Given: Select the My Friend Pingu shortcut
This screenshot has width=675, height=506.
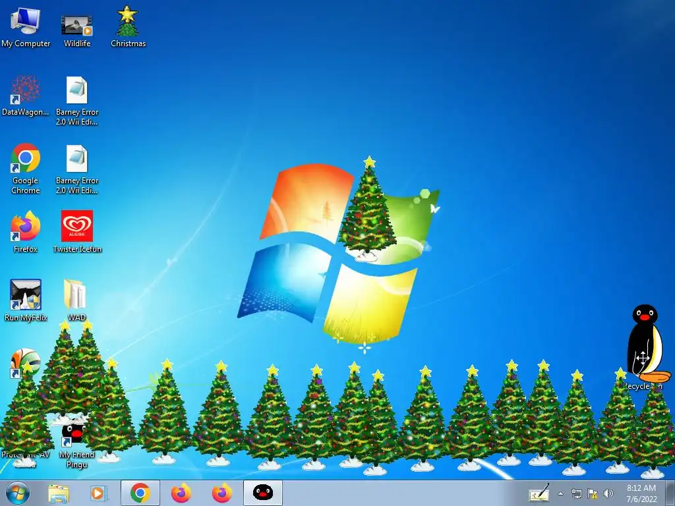Looking at the screenshot, I should (x=76, y=446).
